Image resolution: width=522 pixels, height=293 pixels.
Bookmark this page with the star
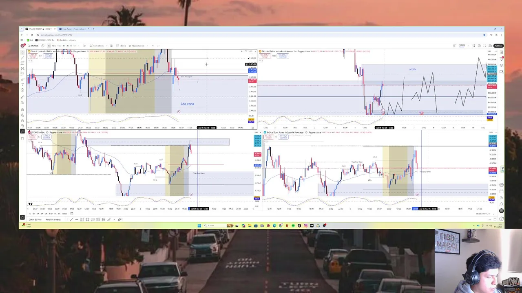pos(484,35)
